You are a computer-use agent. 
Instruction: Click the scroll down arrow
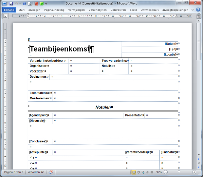tap(198, 155)
